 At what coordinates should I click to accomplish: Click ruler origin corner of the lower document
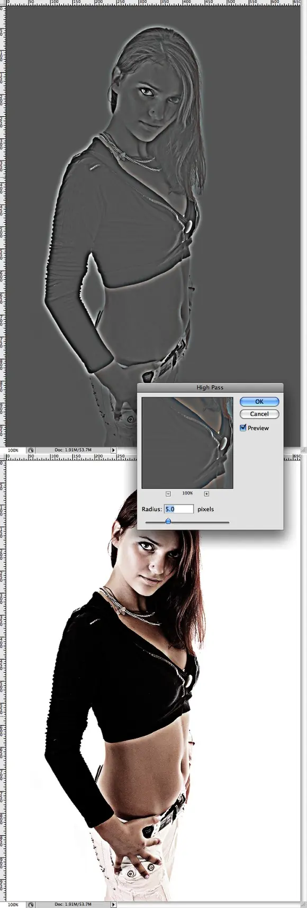tap(2, 456)
